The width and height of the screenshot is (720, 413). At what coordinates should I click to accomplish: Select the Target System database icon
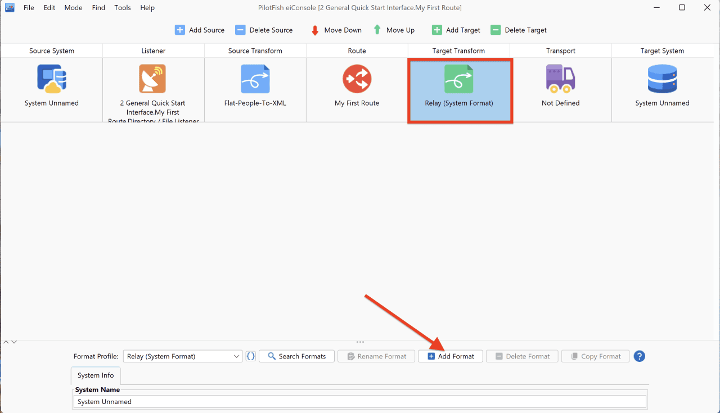click(x=662, y=79)
